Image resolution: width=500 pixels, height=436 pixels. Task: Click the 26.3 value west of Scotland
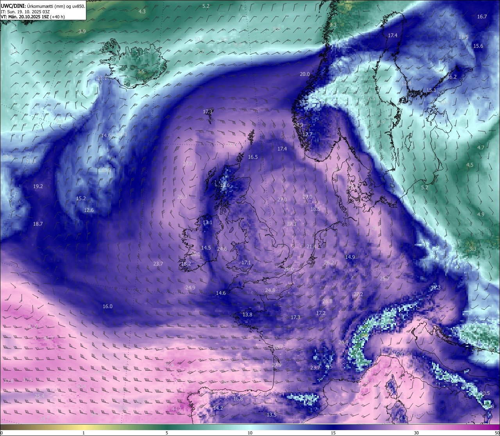point(182,197)
